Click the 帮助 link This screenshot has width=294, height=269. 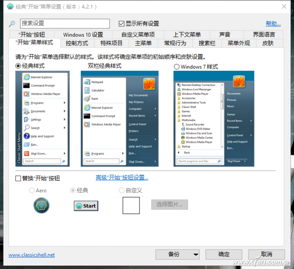point(273,24)
